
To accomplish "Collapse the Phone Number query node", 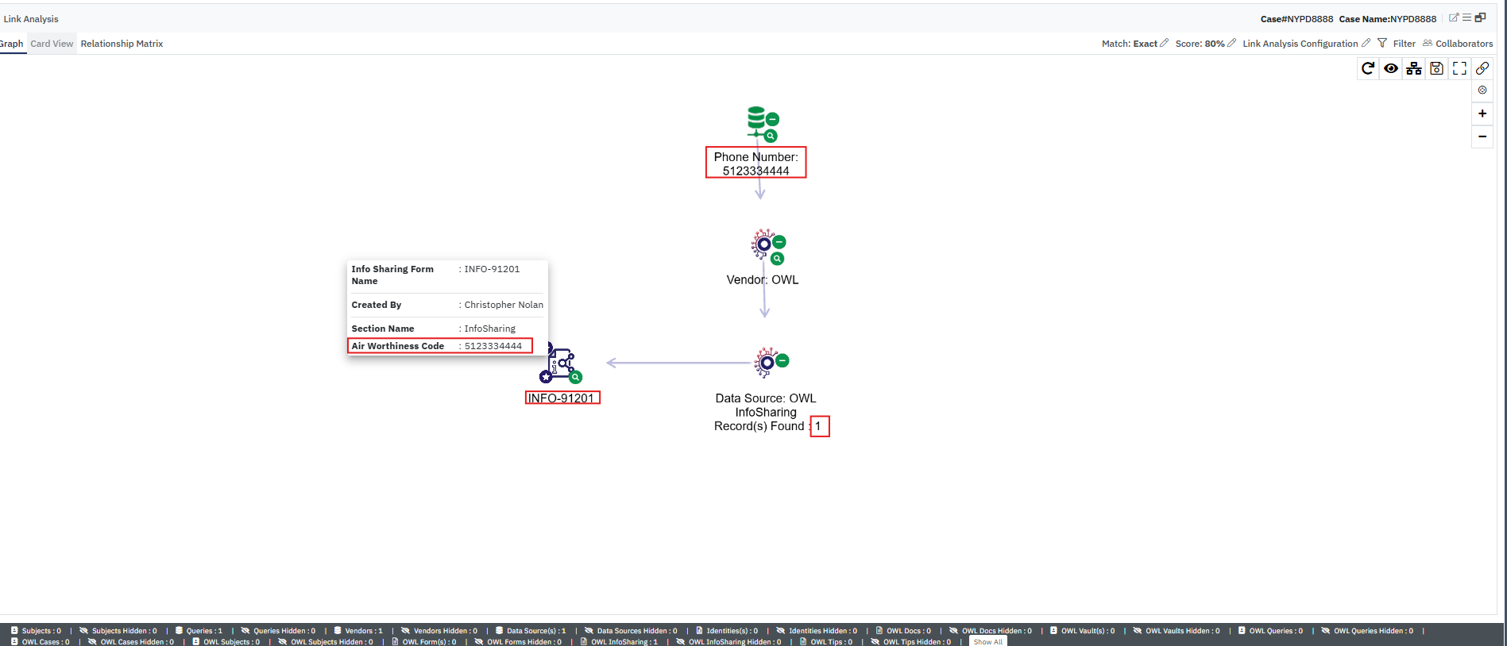I will [772, 120].
